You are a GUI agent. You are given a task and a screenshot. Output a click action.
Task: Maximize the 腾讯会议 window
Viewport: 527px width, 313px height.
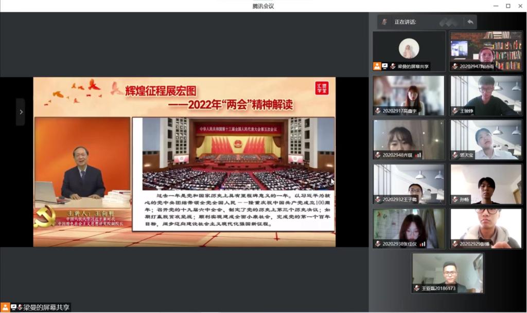tap(508, 6)
